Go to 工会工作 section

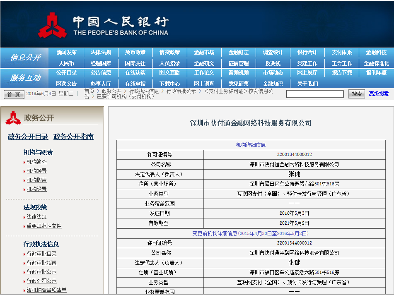[x=342, y=63]
